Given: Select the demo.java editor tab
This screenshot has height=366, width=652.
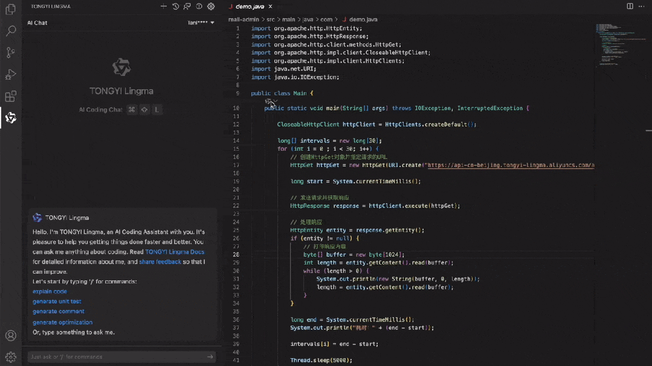Looking at the screenshot, I should [x=249, y=7].
